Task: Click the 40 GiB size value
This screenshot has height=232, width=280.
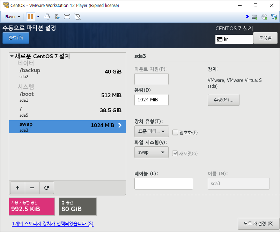Action: (x=113, y=72)
